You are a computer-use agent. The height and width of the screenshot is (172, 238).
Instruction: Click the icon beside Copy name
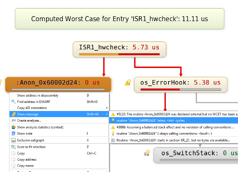[13, 165]
